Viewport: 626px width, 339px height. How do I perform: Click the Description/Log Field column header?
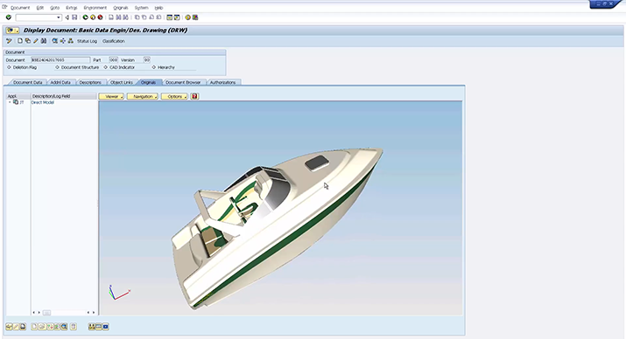64,96
